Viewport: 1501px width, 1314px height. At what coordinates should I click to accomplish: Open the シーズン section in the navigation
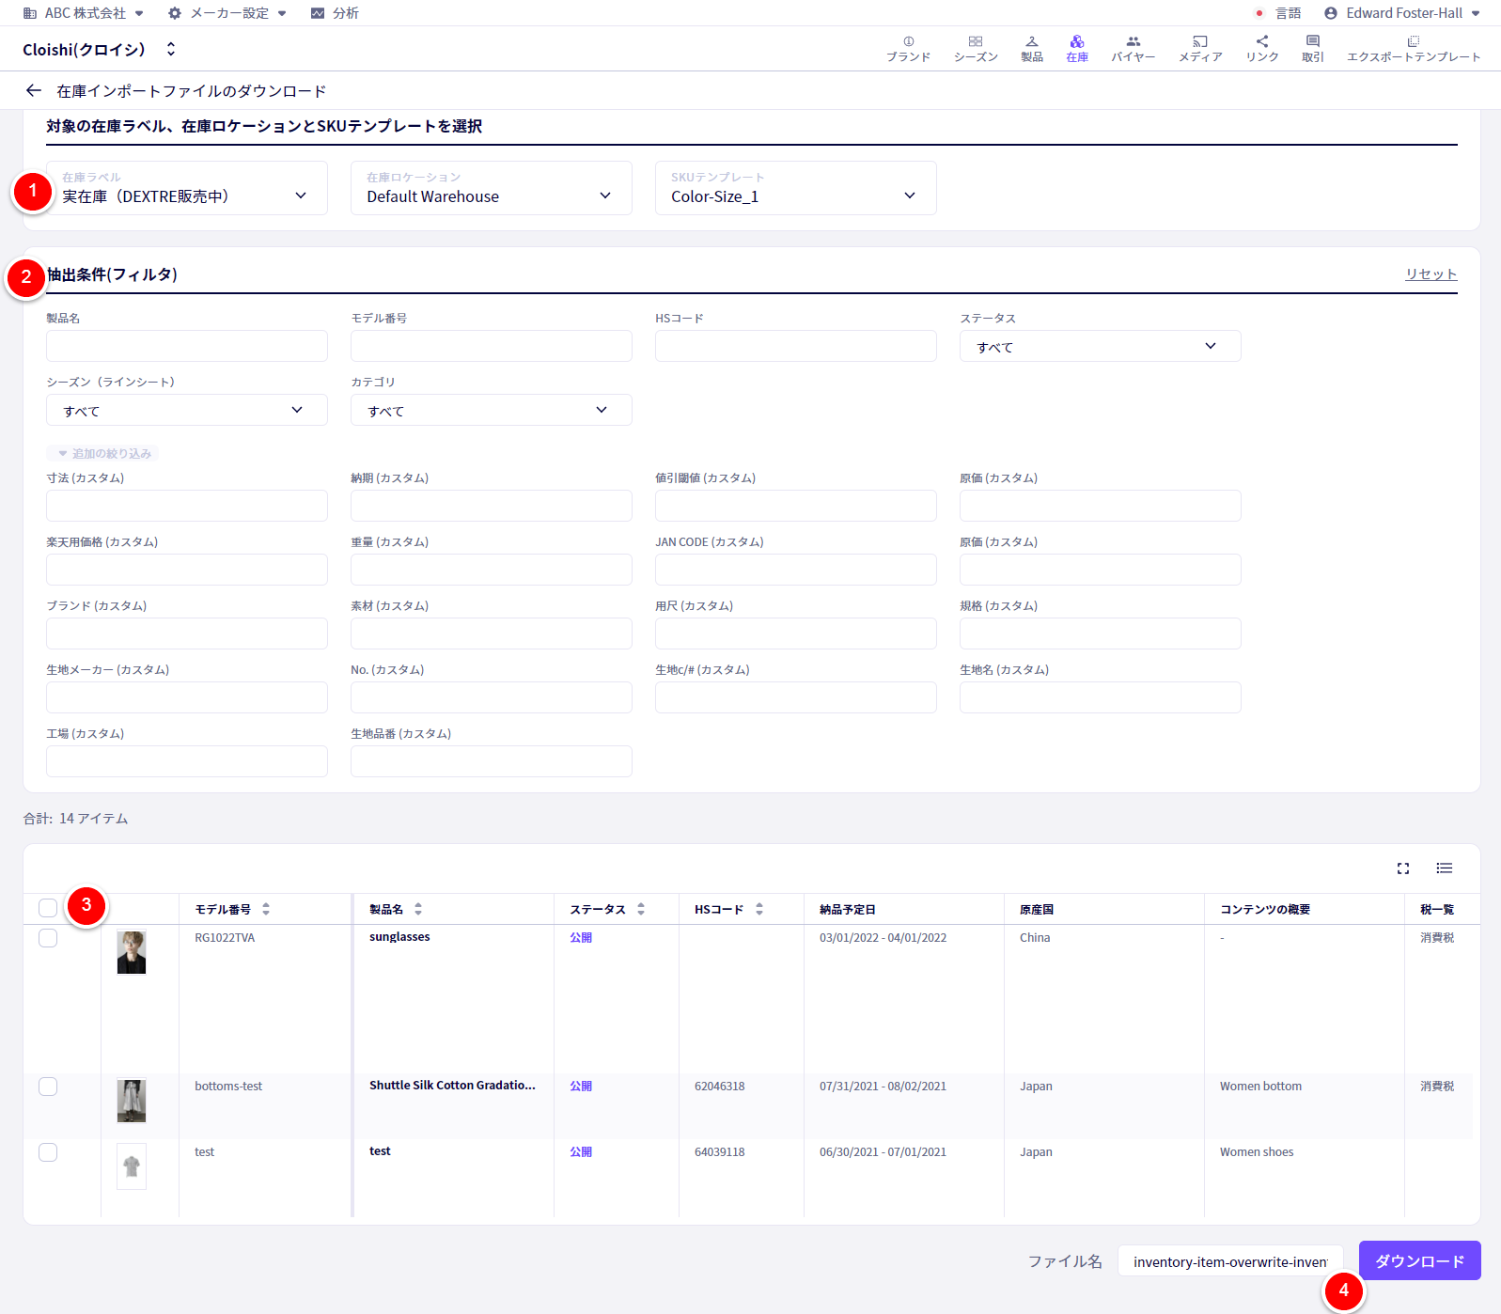pos(976,49)
